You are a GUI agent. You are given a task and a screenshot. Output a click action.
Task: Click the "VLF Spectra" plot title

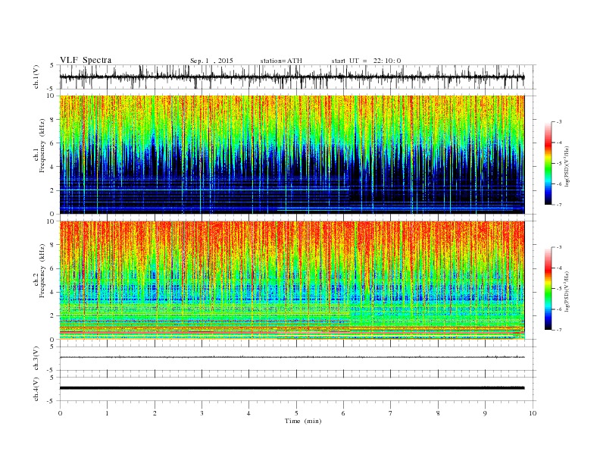click(x=86, y=60)
